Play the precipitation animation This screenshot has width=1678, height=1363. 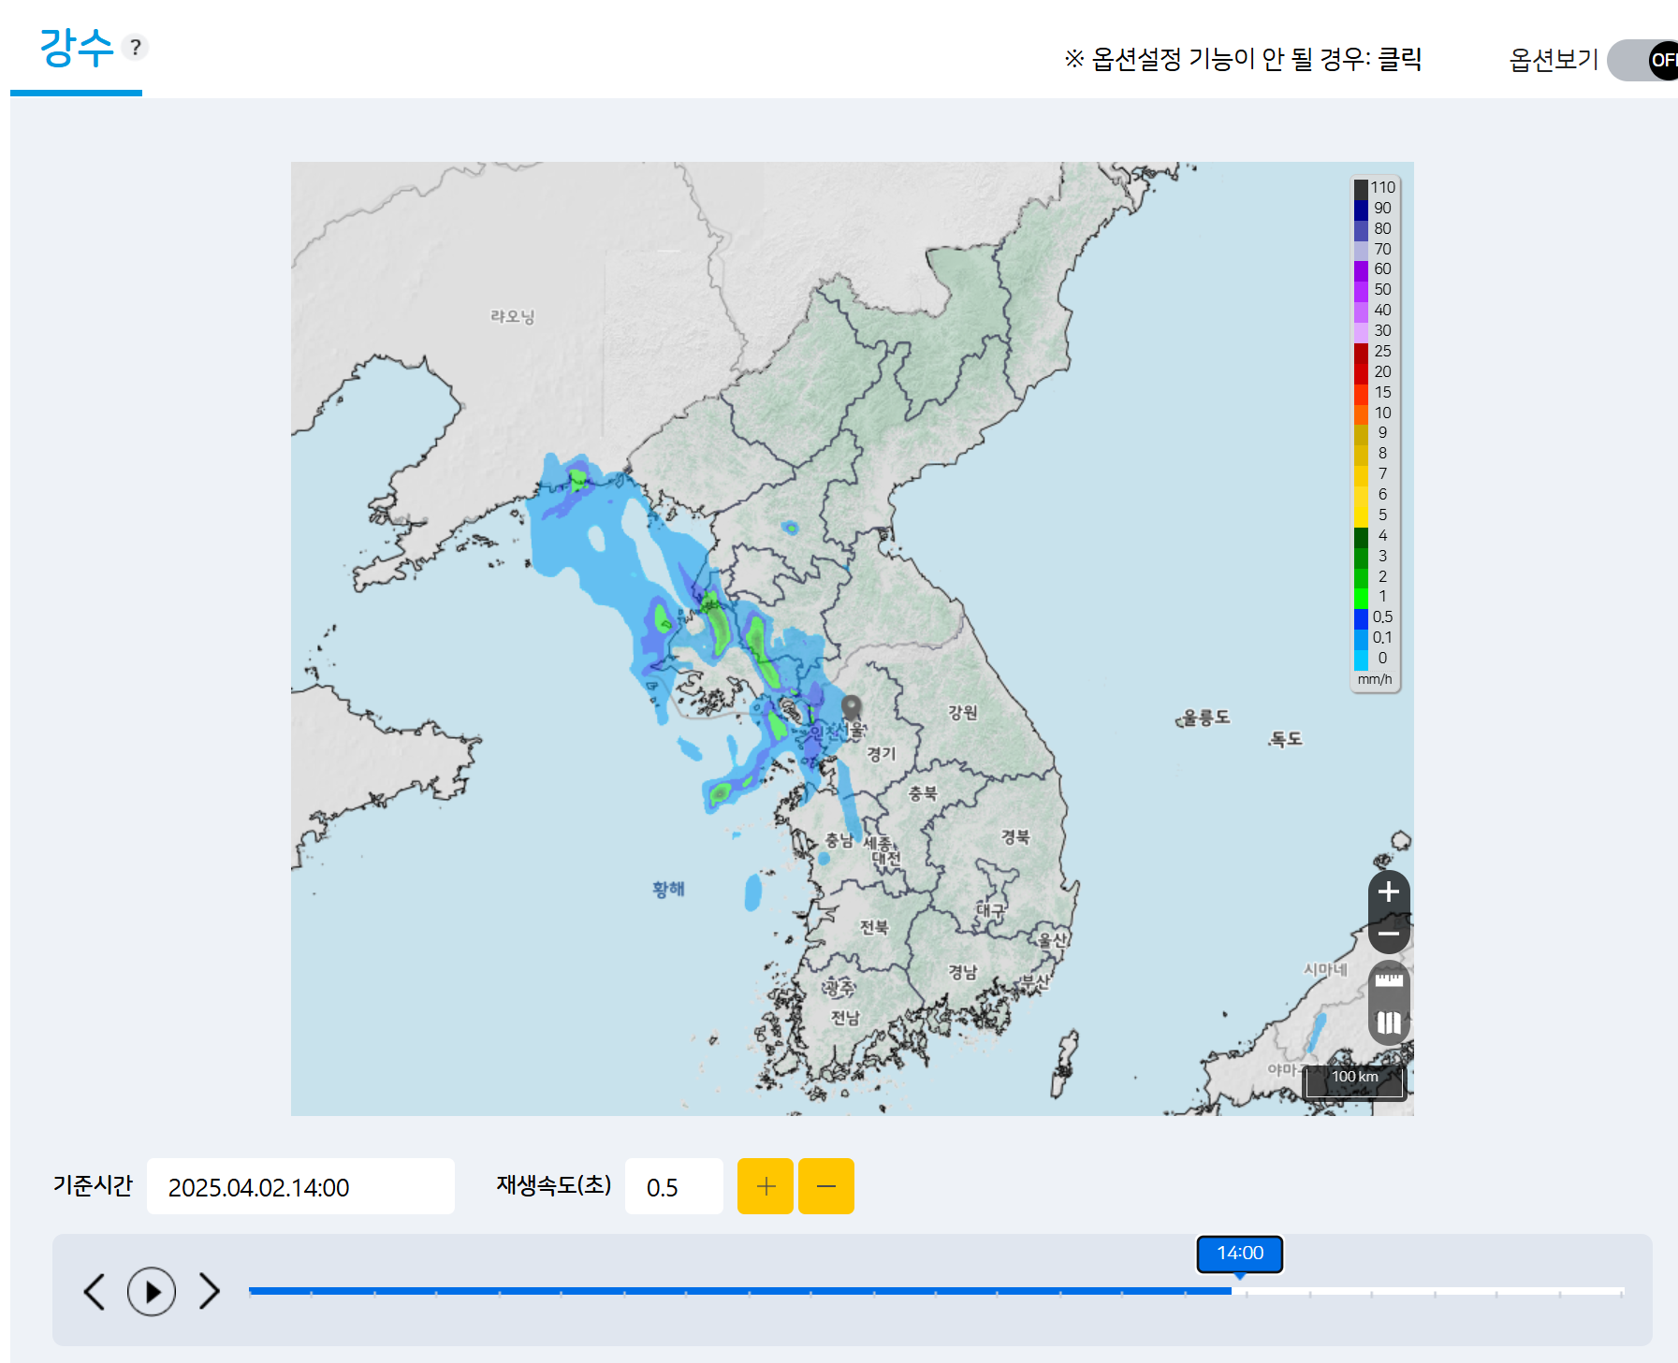(152, 1292)
